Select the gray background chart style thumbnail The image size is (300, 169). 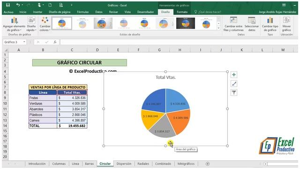(103, 23)
